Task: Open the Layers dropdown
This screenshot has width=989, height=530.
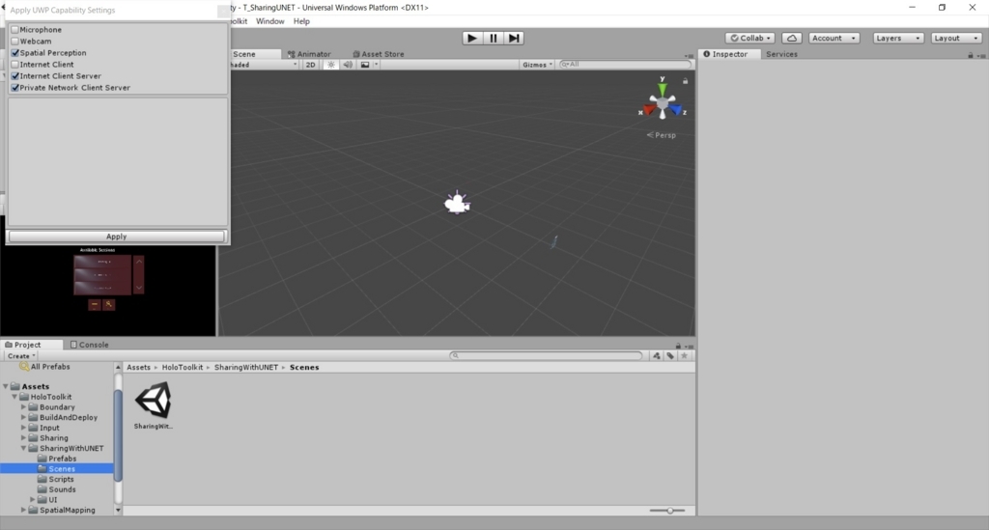Action: coord(898,38)
